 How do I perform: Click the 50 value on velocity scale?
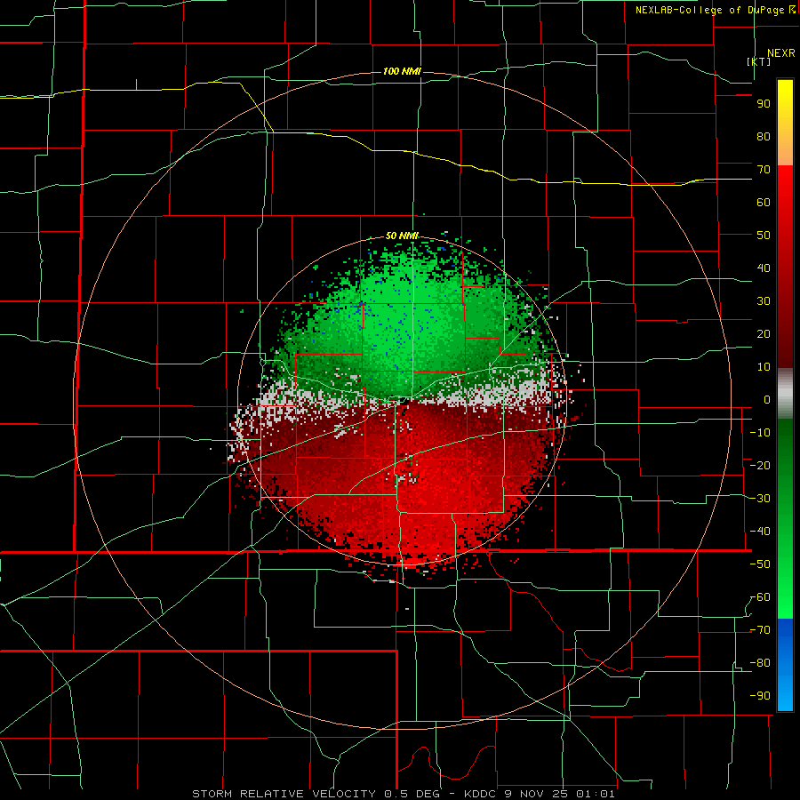pyautogui.click(x=764, y=236)
